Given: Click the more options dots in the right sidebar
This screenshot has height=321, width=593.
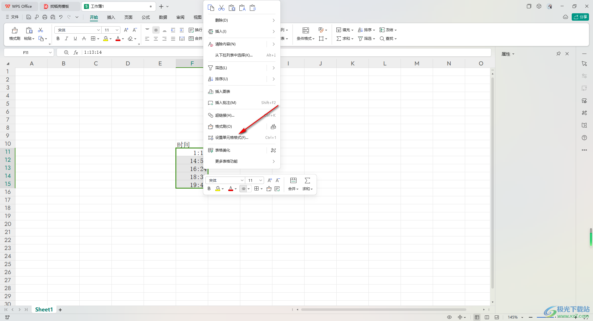Looking at the screenshot, I should [584, 150].
